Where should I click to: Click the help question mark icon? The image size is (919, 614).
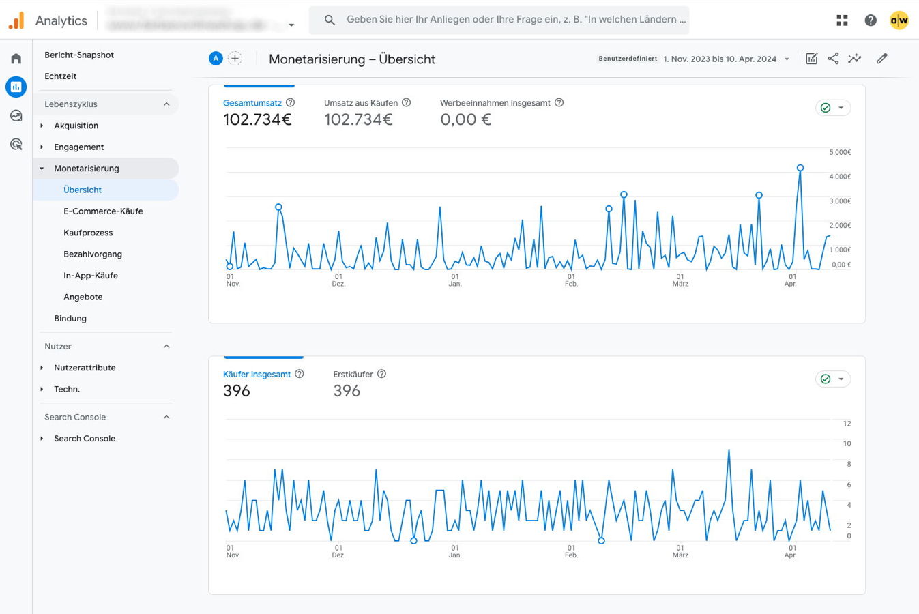870,20
